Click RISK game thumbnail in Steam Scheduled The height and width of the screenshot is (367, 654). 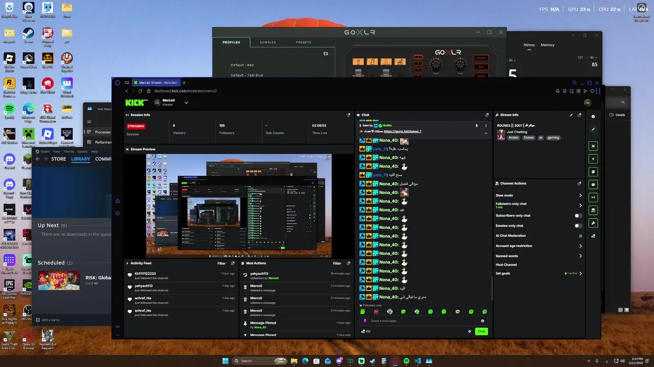[x=59, y=280]
